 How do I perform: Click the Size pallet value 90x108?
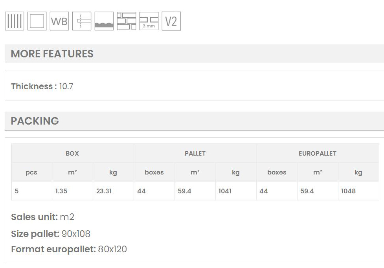click(x=76, y=234)
